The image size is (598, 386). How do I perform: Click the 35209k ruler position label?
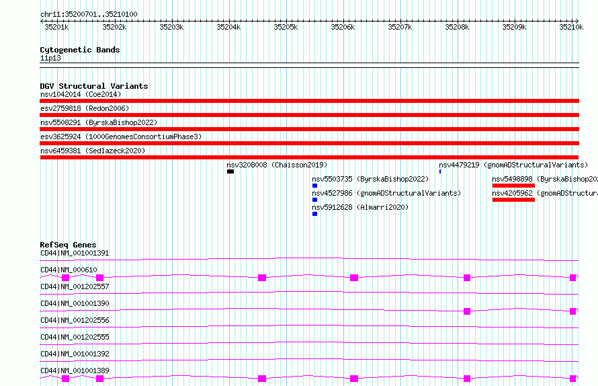point(514,27)
